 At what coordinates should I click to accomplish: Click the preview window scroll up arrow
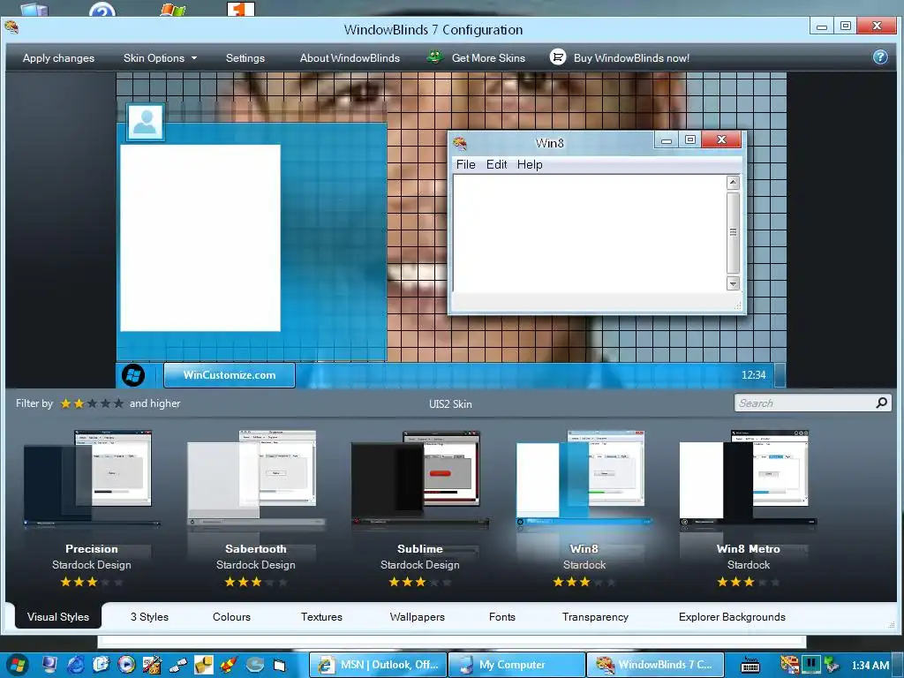pos(733,183)
